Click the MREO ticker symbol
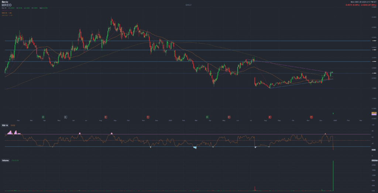The image size is (378, 193). (x=7, y=5)
